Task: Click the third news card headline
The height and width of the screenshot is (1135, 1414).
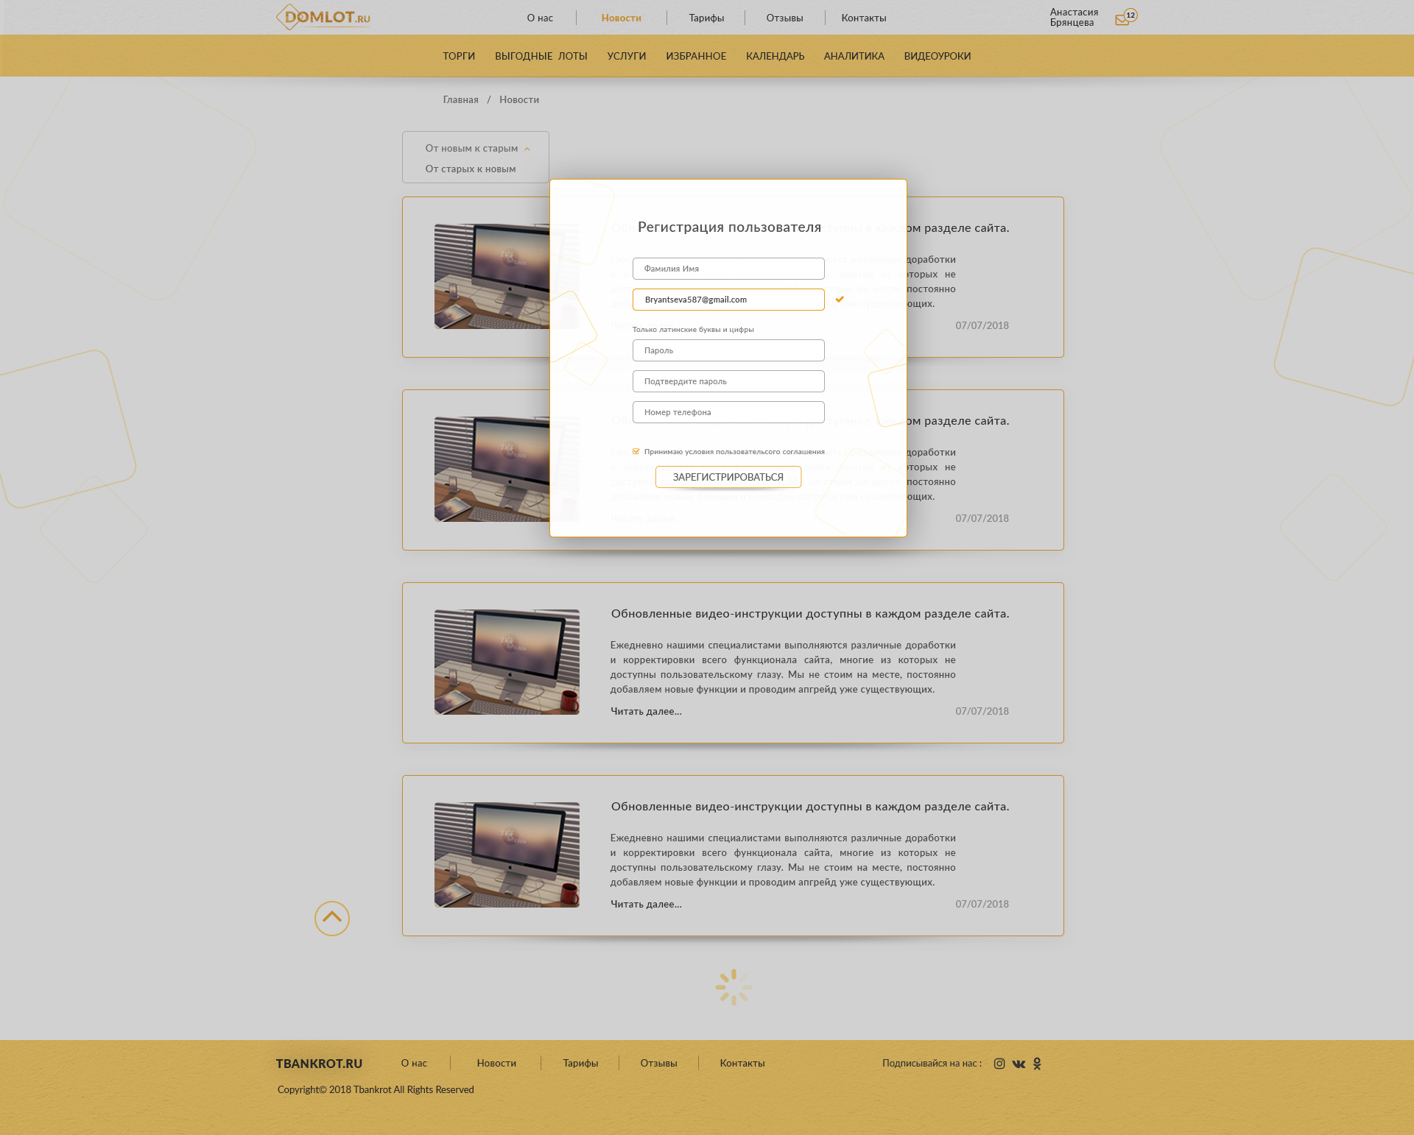Action: (x=810, y=614)
